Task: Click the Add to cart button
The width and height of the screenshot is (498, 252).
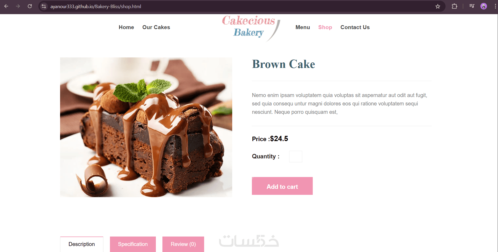Action: (x=282, y=186)
